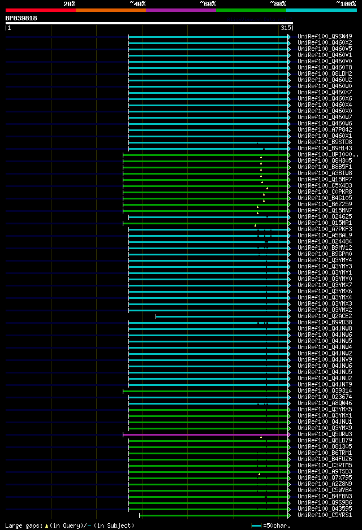This screenshot has width=362, height=530.
Task: Select label UniRef100_Q460X7
Action: tap(325, 92)
